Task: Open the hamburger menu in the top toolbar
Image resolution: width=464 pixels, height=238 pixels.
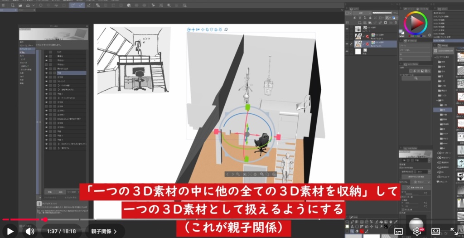Action: tap(3, 5)
